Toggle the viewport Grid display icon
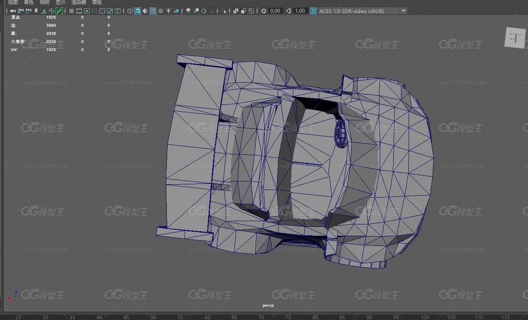 [x=71, y=11]
